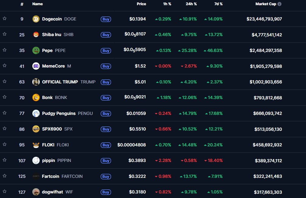Star the pippin row
The image size is (306, 198).
[5, 160]
